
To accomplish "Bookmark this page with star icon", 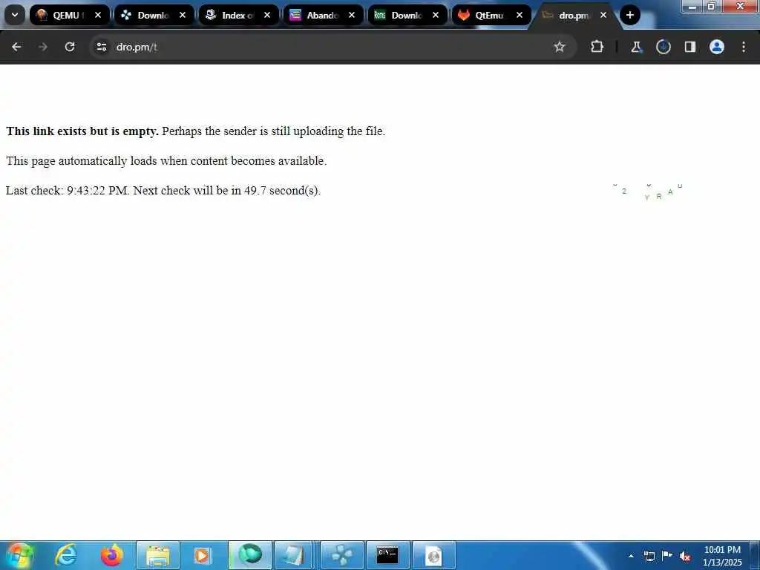I will tap(560, 47).
